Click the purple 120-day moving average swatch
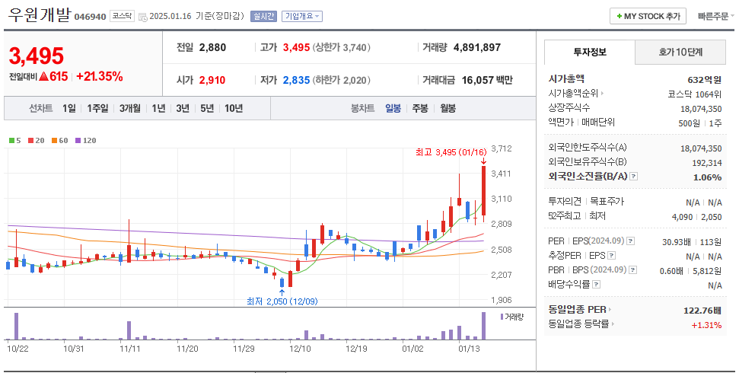 pyautogui.click(x=78, y=141)
